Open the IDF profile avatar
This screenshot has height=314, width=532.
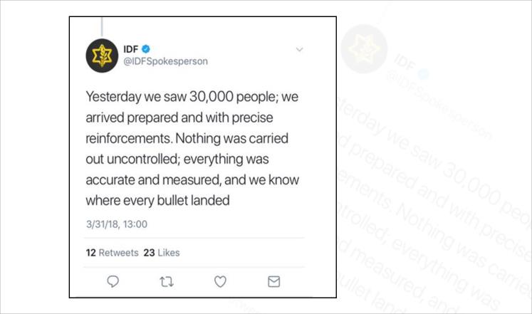[102, 56]
